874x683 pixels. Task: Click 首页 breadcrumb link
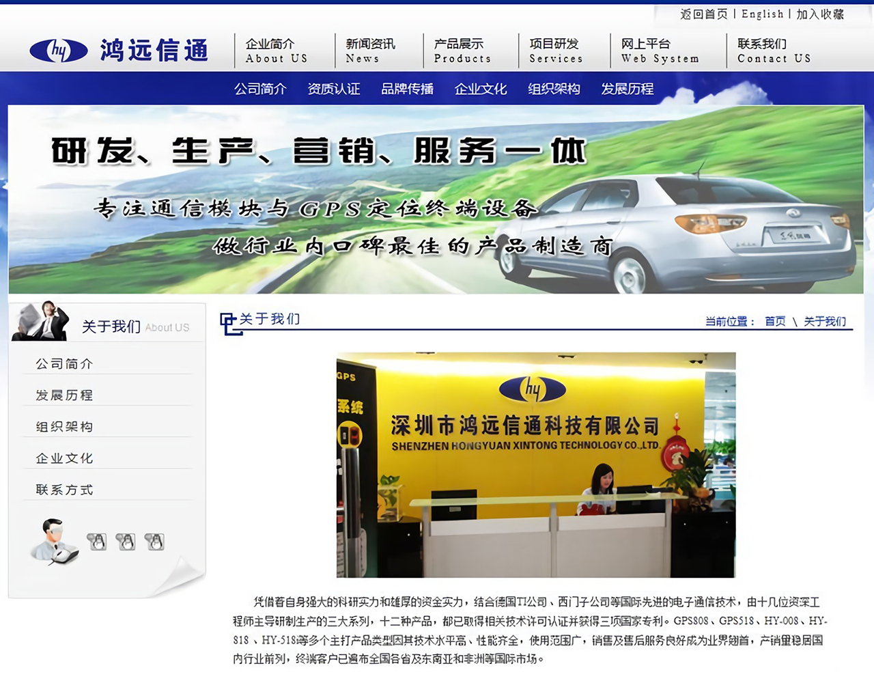(775, 321)
